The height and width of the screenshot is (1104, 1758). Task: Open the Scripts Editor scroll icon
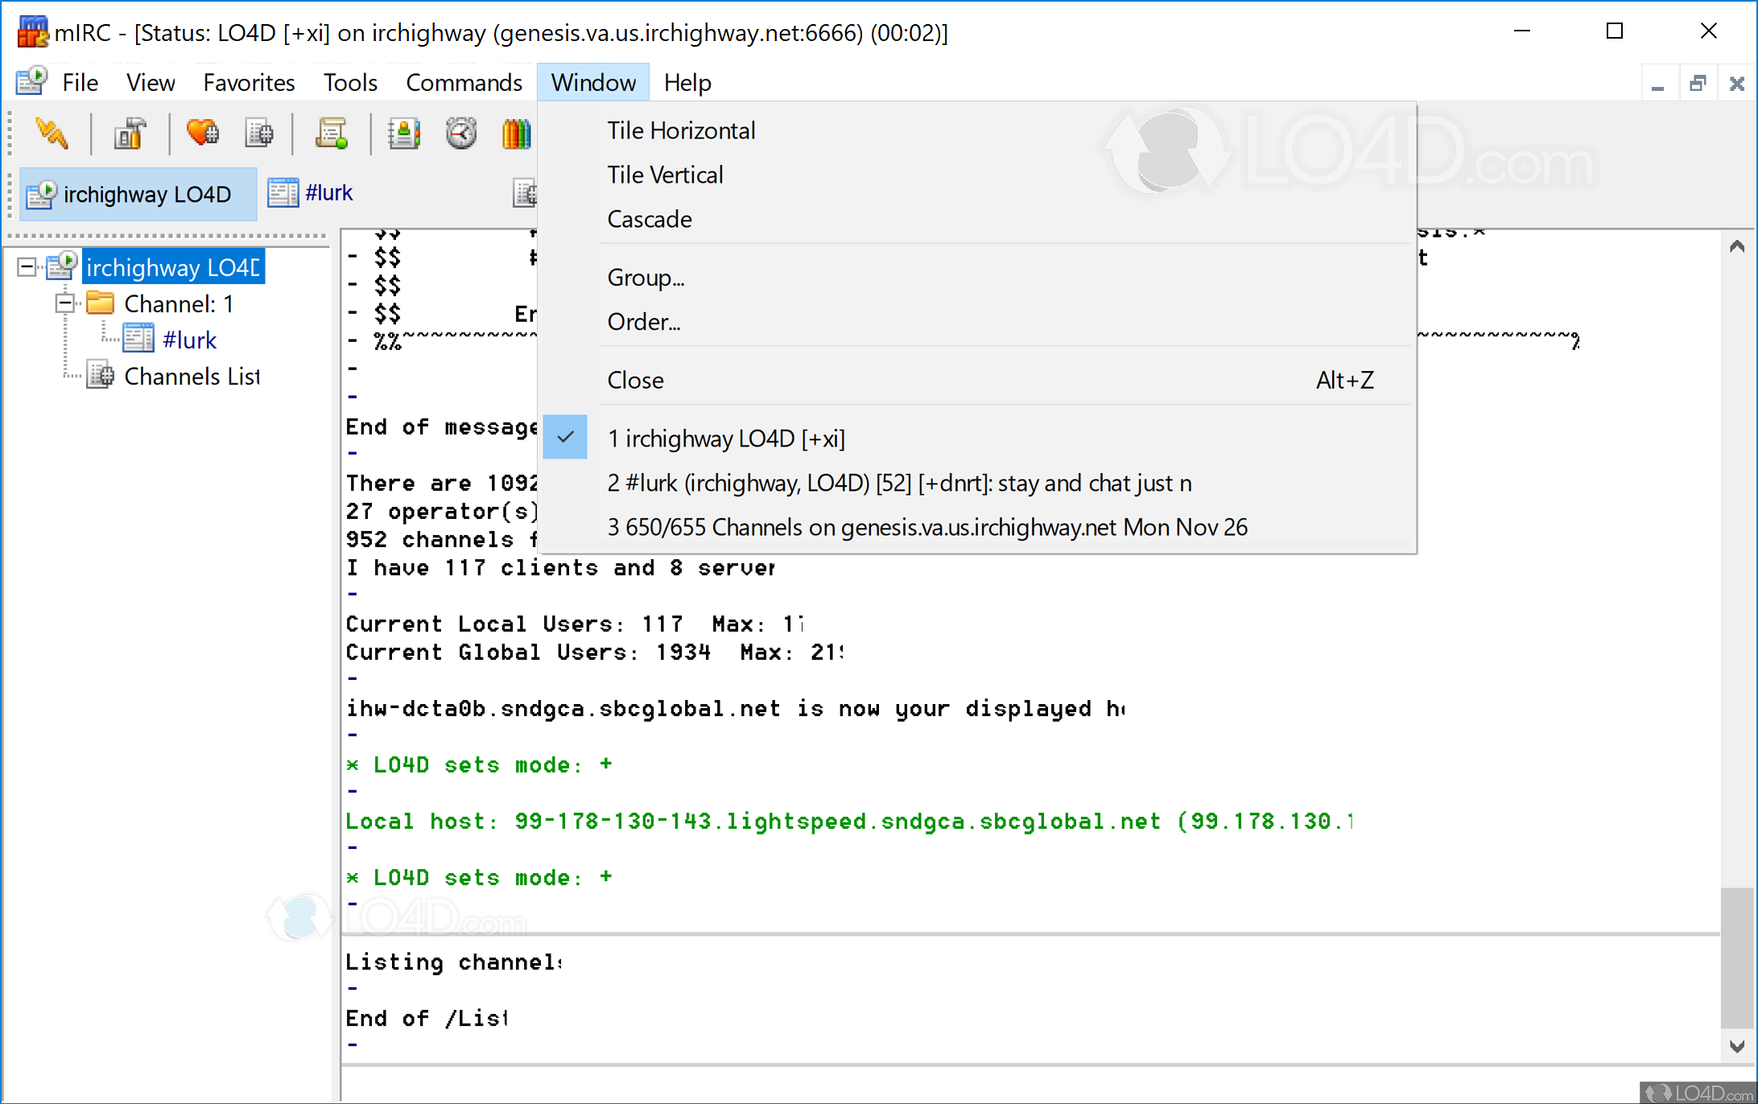click(x=332, y=134)
